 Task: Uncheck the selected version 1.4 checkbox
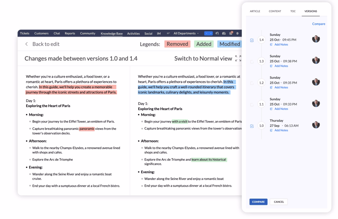[251, 40]
